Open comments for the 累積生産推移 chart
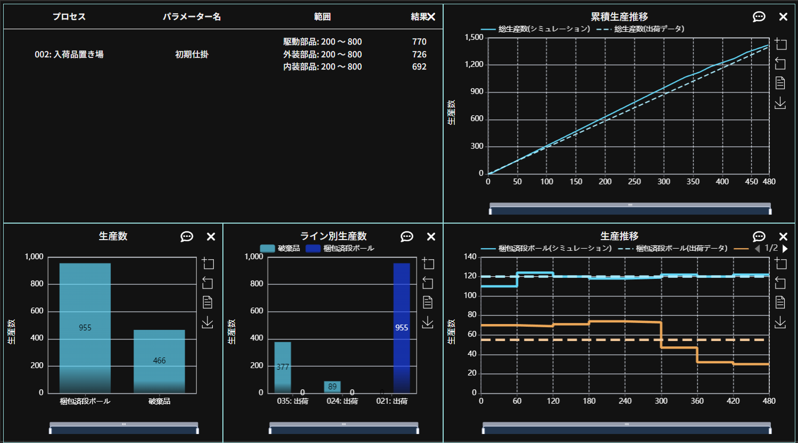The width and height of the screenshot is (798, 443). (x=759, y=17)
